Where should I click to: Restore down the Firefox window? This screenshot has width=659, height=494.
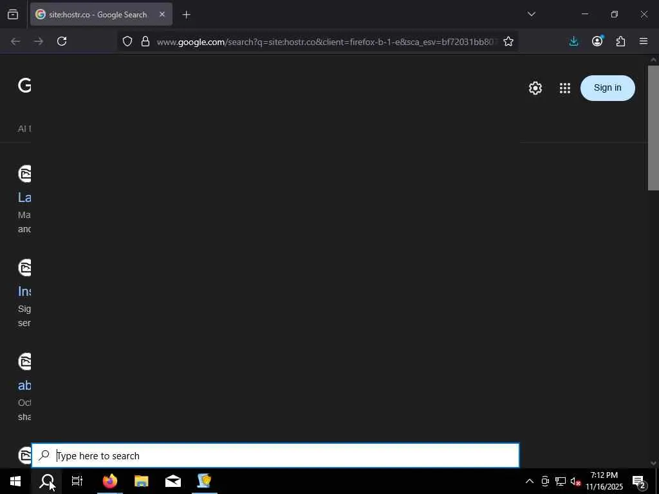point(615,14)
